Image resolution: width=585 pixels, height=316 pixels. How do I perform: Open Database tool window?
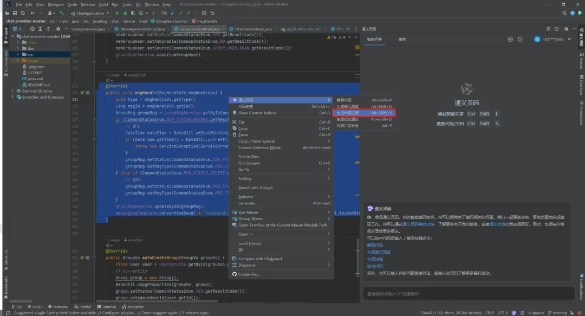581,85
